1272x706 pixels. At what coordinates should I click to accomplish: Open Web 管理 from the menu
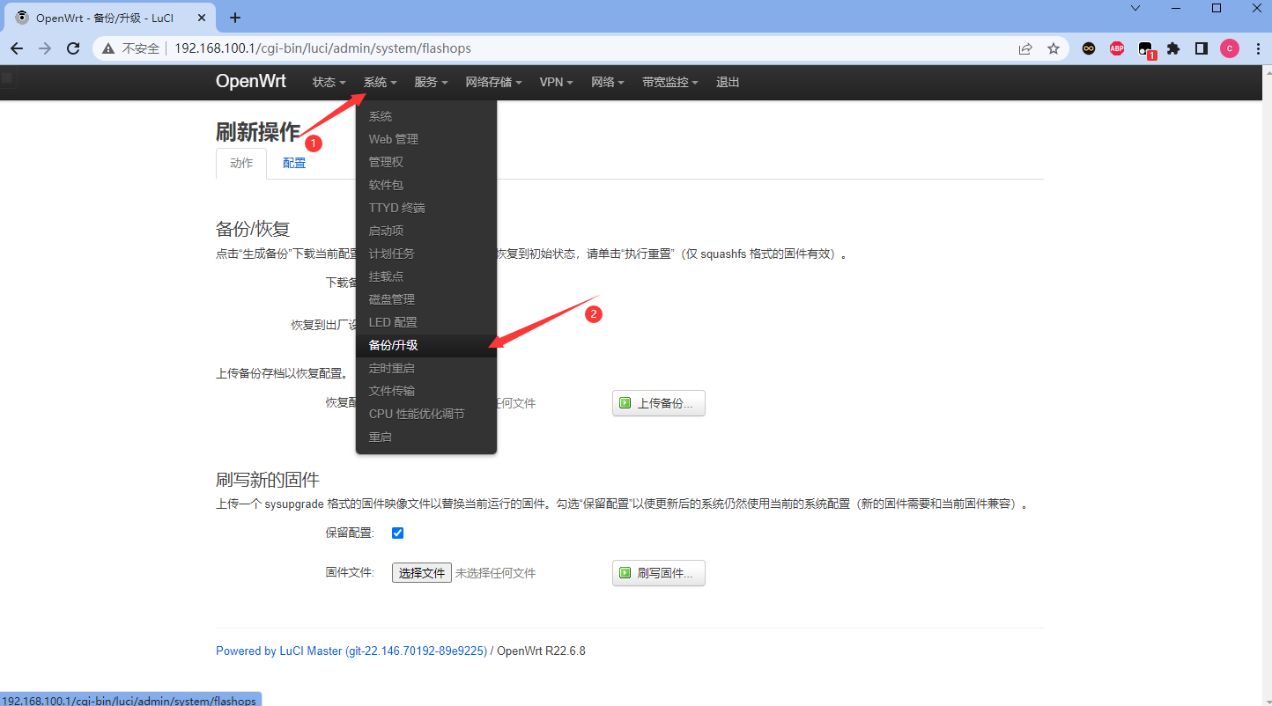point(426,139)
